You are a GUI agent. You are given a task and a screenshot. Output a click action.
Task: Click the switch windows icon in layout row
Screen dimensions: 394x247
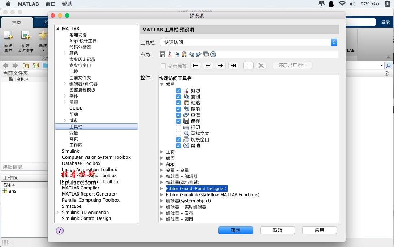point(206,54)
